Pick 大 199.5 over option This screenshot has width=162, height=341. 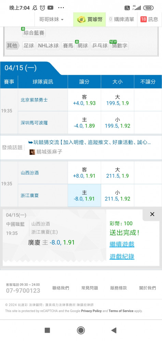point(118,100)
